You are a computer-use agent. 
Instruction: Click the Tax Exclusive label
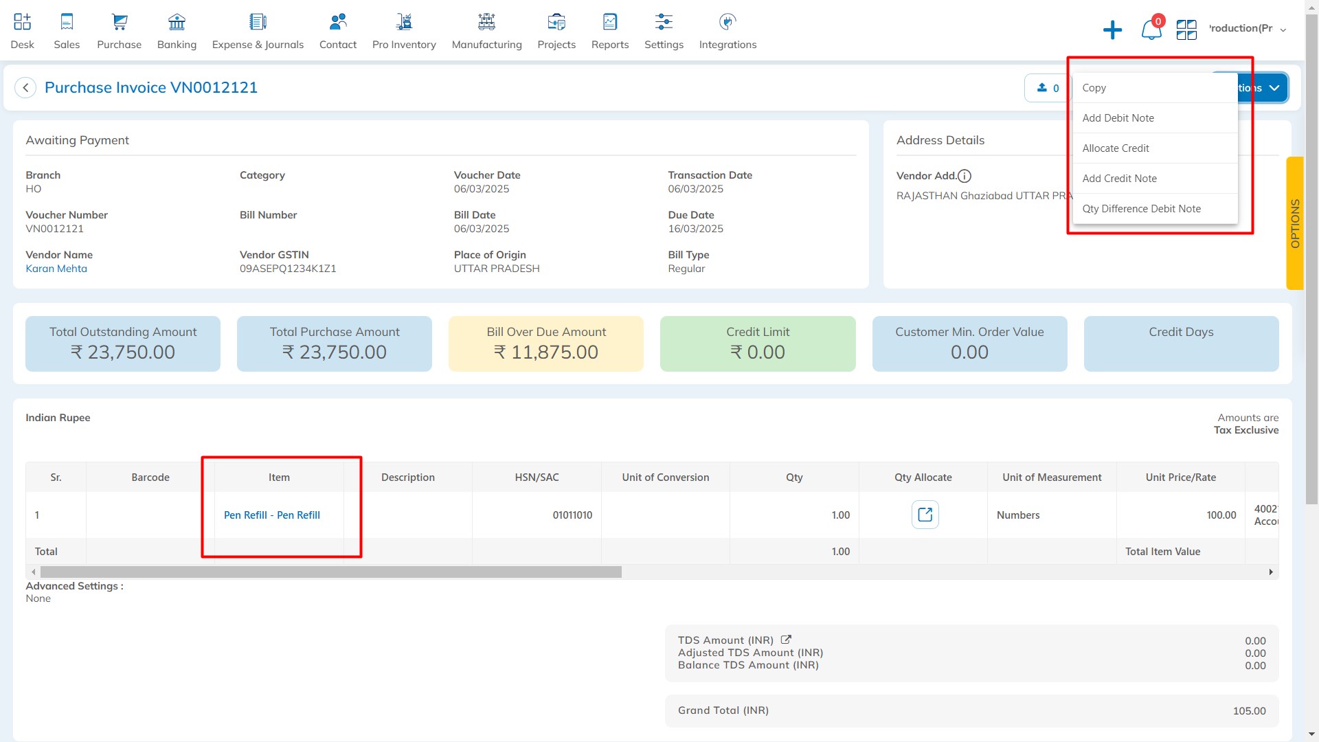pyautogui.click(x=1246, y=430)
